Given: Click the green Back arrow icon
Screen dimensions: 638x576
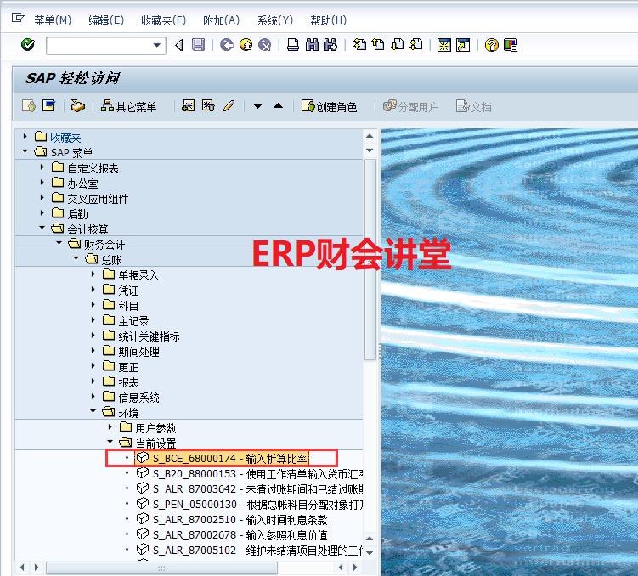Looking at the screenshot, I should pyautogui.click(x=226, y=45).
